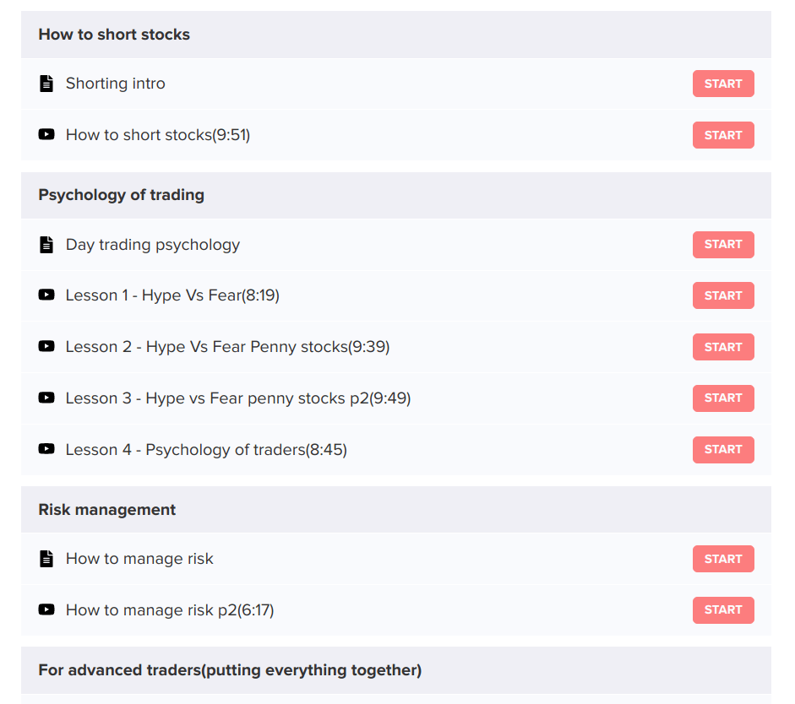Start the Day trading psychology reading
This screenshot has width=795, height=704.
coord(723,245)
